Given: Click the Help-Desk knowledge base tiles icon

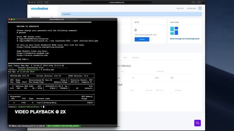Looking at the screenshot, I should click(x=174, y=31).
